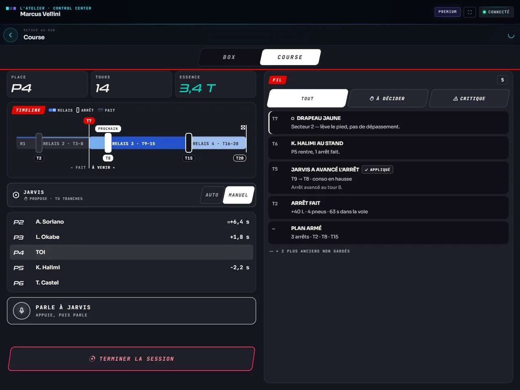520x390 pixels.
Task: Click the R1 segment on the timeline
Action: coord(26,143)
